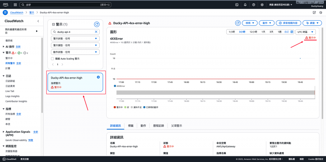Go to previous alarms page
326x162 pixels.
(x=53, y=64)
